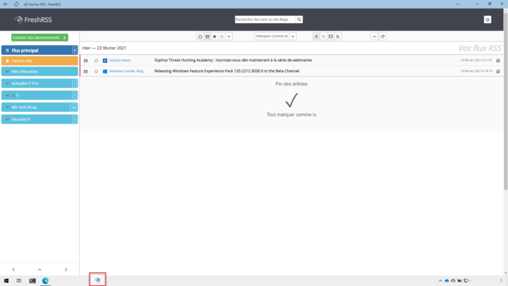This screenshot has width=508, height=286.
Task: Star the Sophos News article
Action: pyautogui.click(x=96, y=61)
